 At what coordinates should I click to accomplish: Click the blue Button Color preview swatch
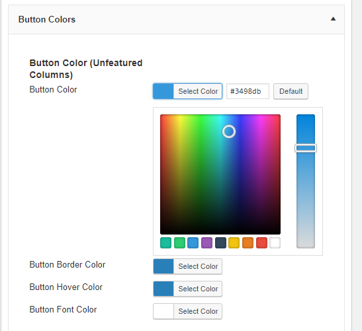(x=163, y=91)
